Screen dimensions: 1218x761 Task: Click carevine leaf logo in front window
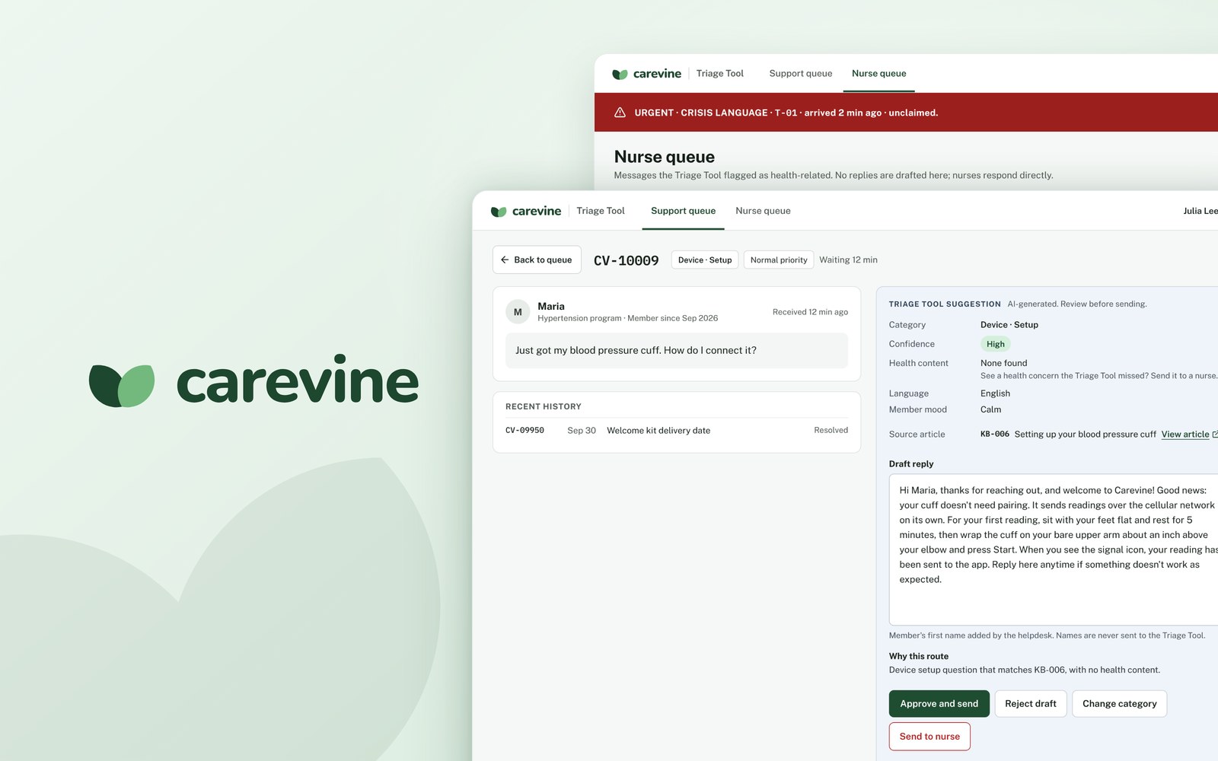[x=499, y=212]
